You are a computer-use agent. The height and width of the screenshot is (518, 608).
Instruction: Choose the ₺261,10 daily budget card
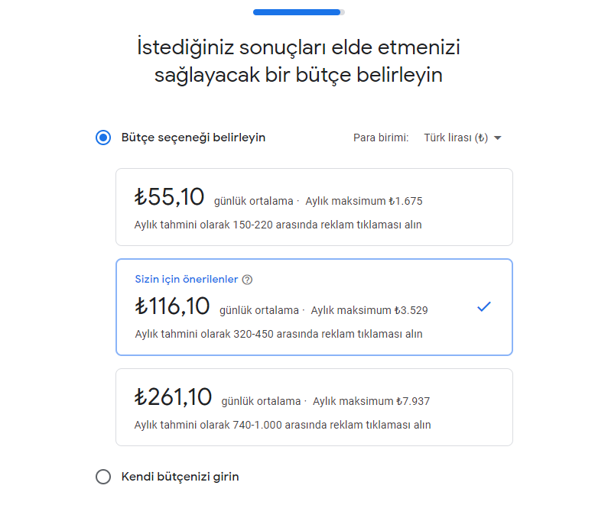pyautogui.click(x=314, y=407)
